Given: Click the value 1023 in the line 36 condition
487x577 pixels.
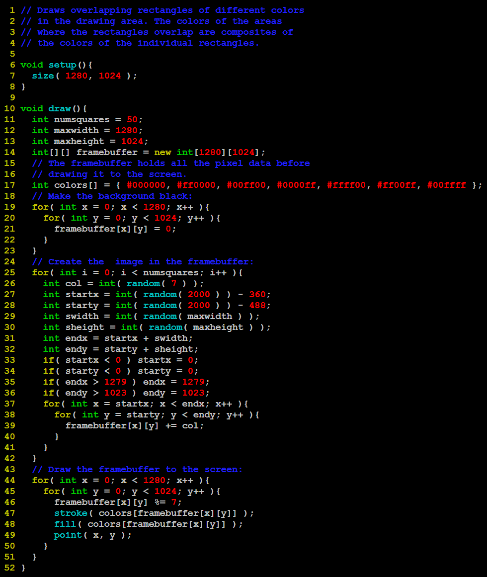Looking at the screenshot, I should 115,393.
